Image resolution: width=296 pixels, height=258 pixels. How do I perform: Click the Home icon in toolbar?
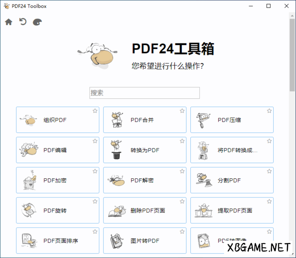tap(9, 22)
